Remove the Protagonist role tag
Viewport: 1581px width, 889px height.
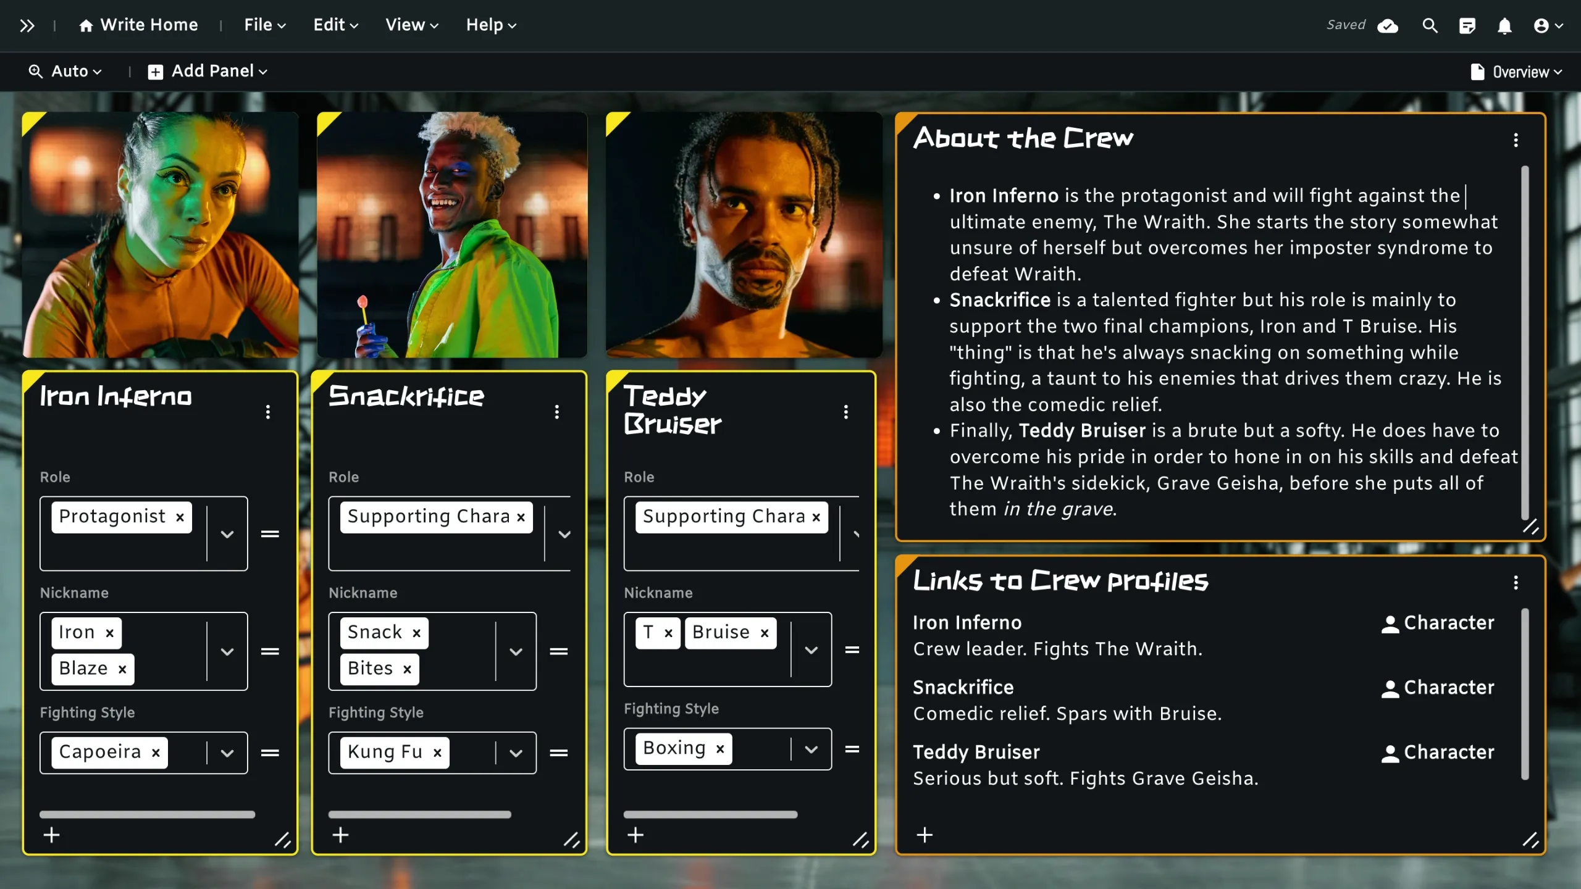pos(180,517)
